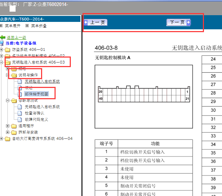Click document icon of 无钥匙进入启动系统 under 诊断与测试

[20, 107]
